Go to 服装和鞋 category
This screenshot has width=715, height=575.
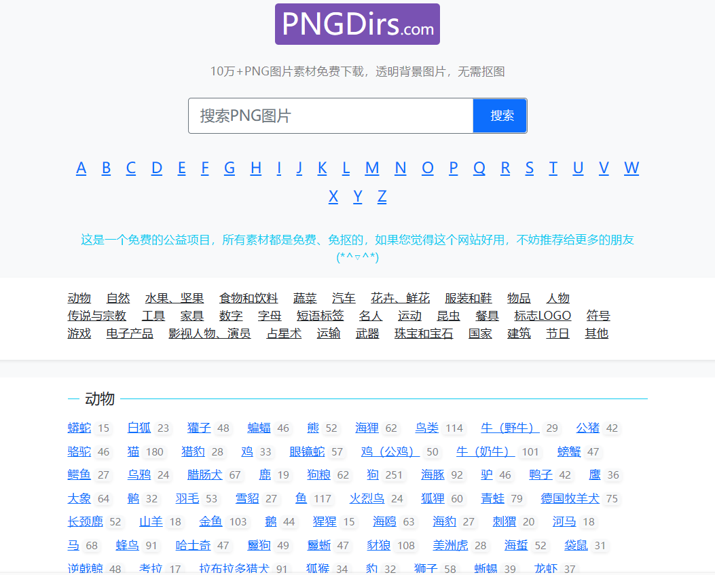pyautogui.click(x=469, y=298)
